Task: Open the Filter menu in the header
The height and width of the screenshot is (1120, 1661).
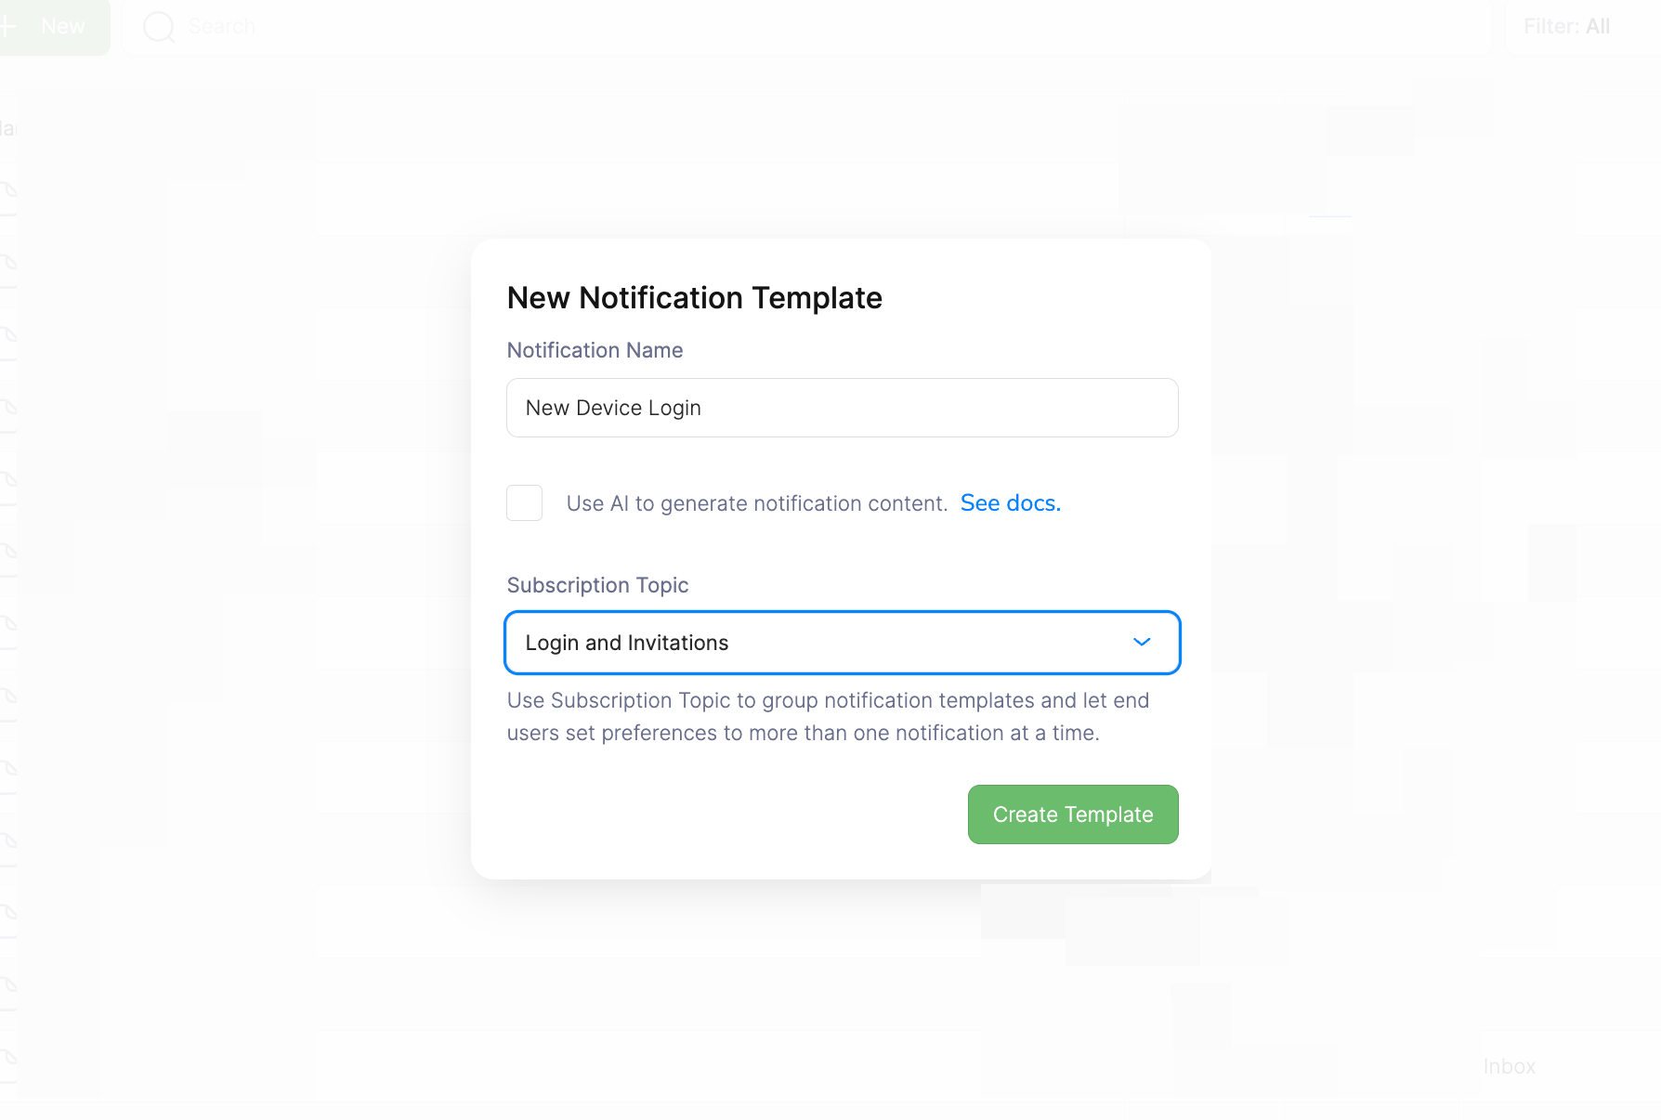Action: (x=1566, y=26)
